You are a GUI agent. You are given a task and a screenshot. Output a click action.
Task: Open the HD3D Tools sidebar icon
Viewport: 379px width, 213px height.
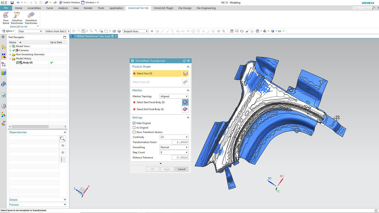tap(4, 84)
